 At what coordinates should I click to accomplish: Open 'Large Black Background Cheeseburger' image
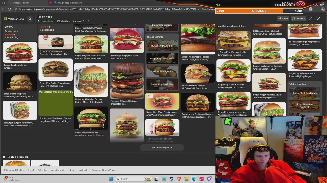pos(20,82)
